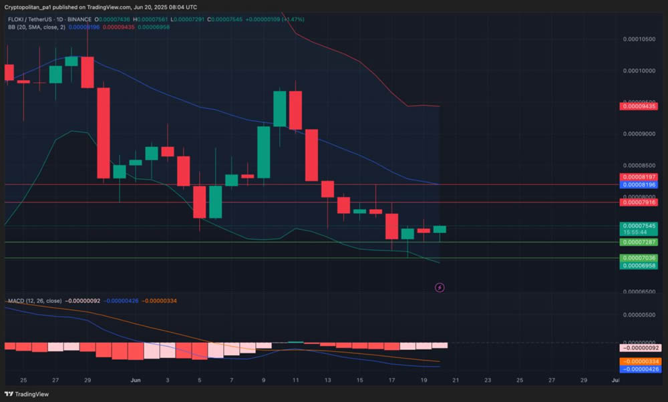
Task: Click the red 0.00007916 resistance price label
Action: [x=639, y=202]
